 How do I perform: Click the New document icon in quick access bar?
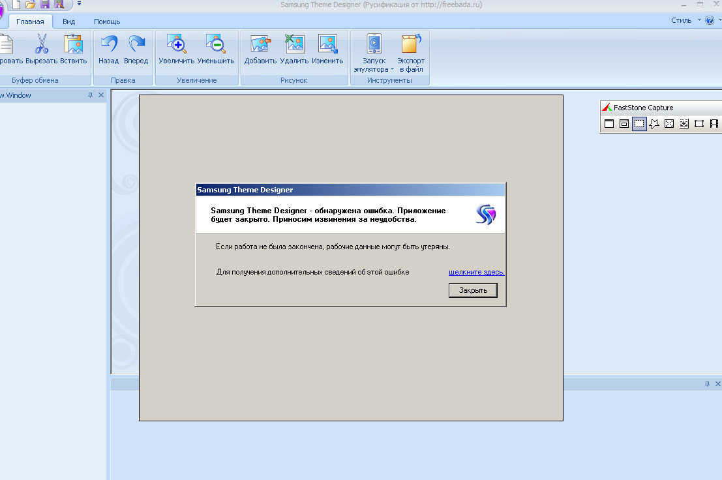16,5
